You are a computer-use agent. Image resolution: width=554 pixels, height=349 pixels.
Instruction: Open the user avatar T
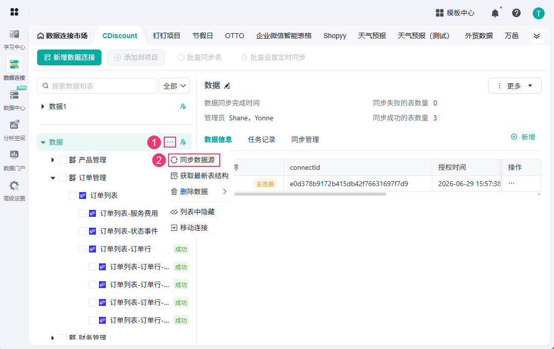coord(539,13)
